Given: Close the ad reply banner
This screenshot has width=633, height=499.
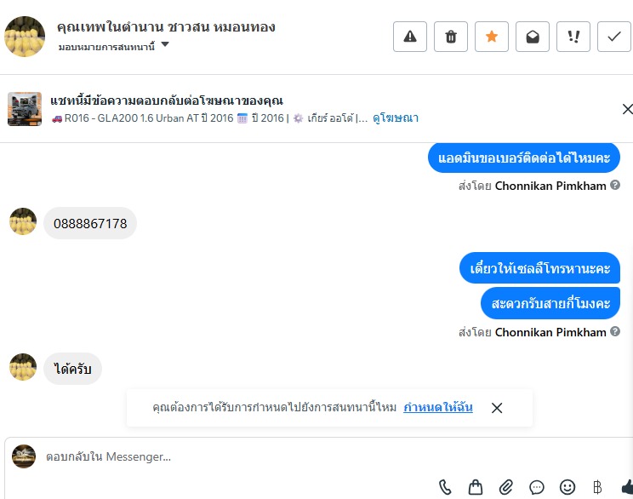Looking at the screenshot, I should click(627, 109).
